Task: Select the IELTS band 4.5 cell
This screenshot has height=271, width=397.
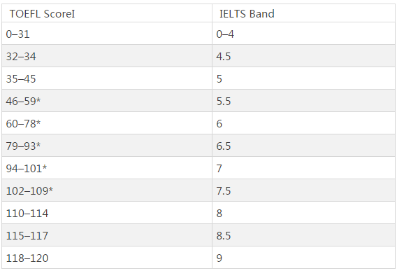Action: (x=303, y=56)
